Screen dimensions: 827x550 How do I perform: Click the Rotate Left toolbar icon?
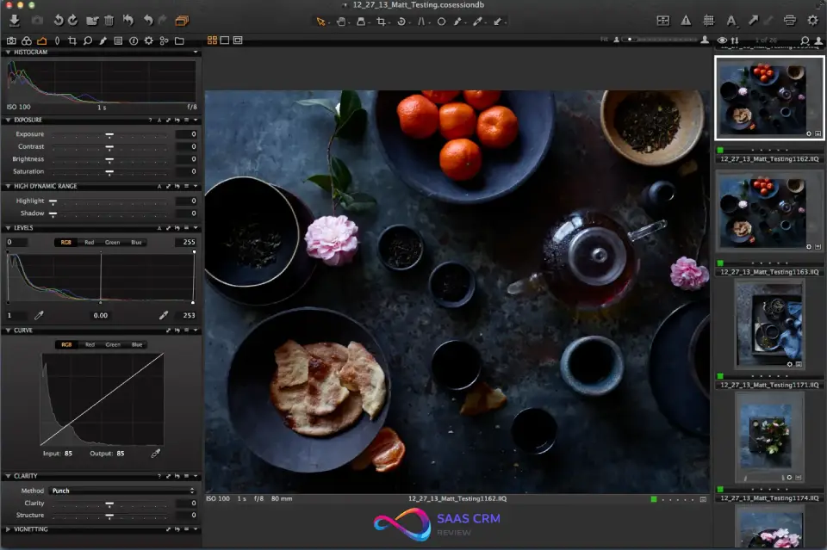coord(58,20)
